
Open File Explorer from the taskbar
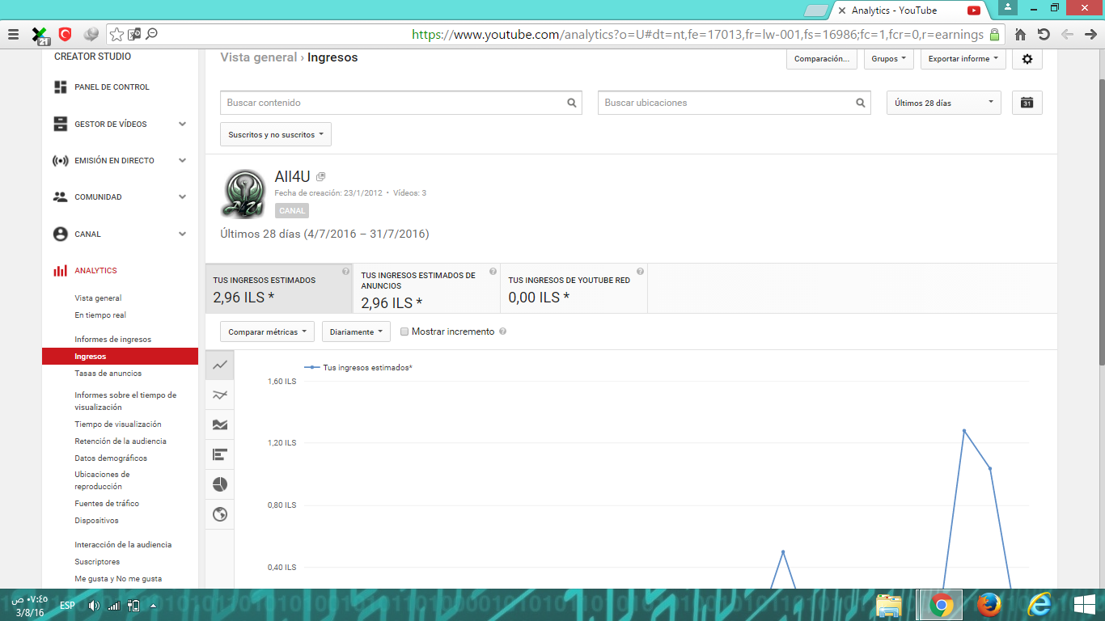[x=889, y=605]
